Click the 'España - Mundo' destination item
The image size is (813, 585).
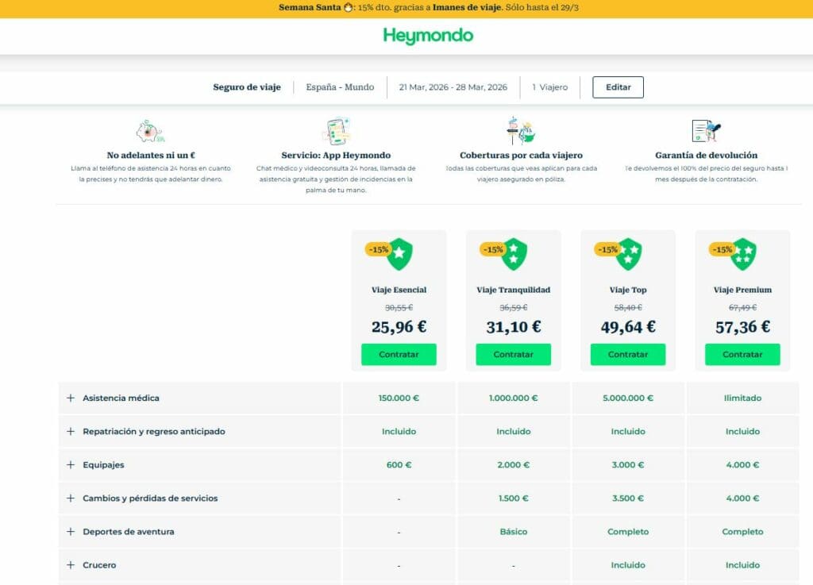(340, 87)
